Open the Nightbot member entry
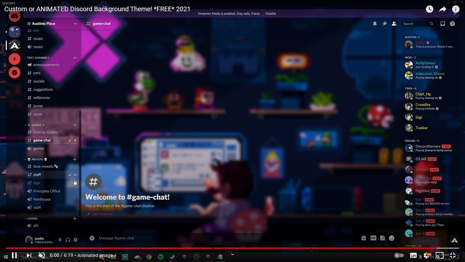The height and width of the screenshot is (262, 465). [x=429, y=191]
